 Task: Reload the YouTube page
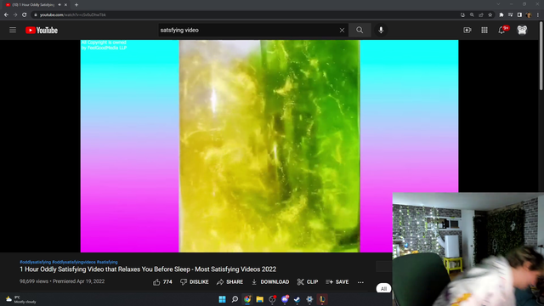click(x=25, y=15)
